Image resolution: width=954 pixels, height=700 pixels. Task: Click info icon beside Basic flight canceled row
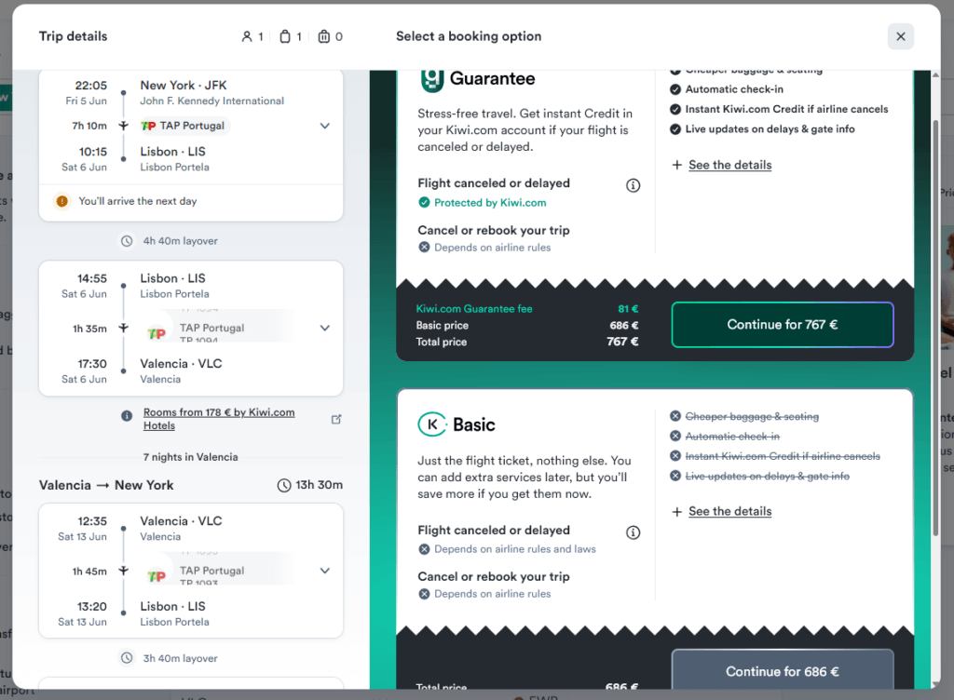(633, 532)
